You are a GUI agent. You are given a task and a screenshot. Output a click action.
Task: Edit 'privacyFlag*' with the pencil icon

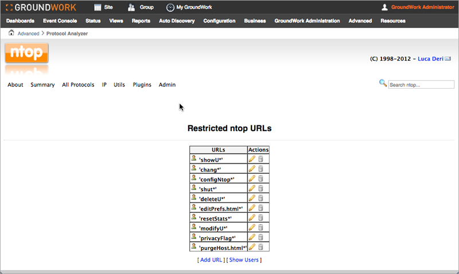pos(252,237)
